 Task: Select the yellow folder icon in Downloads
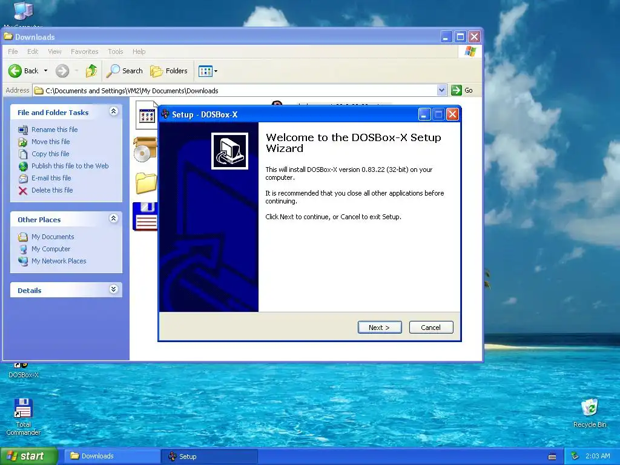point(147,183)
